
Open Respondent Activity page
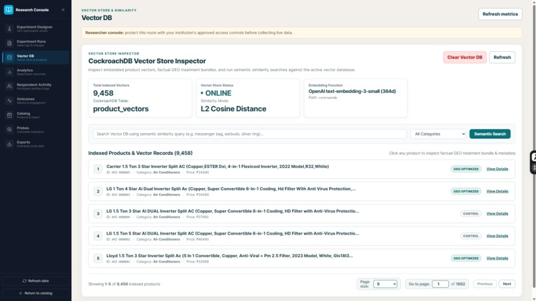[x=35, y=86]
